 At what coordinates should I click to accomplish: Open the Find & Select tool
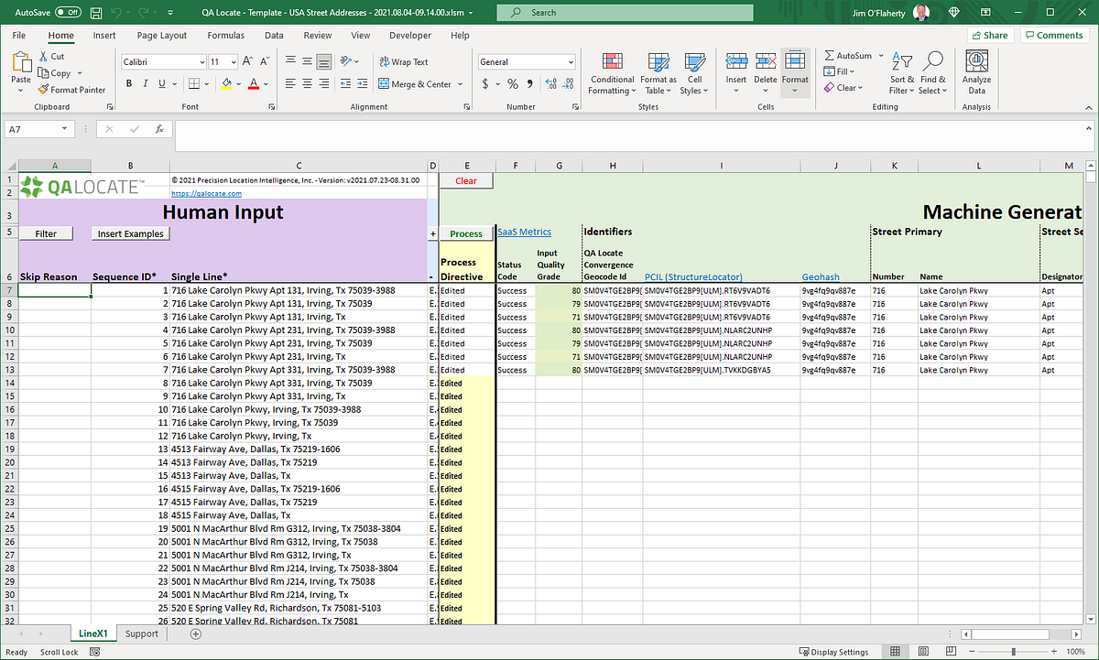coord(932,73)
